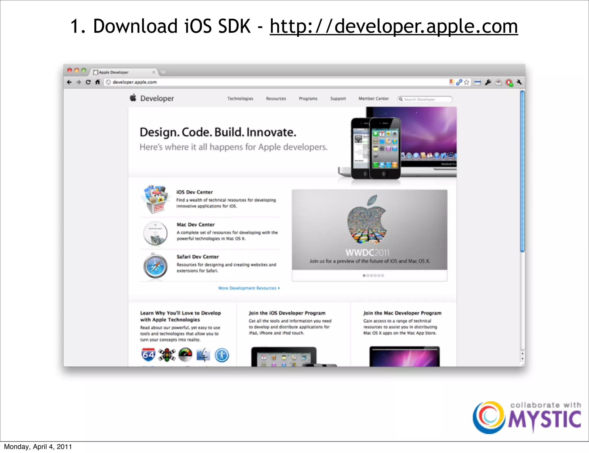This screenshot has width=589, height=453.
Task: Click the Developer wordmark in site header
Action: click(157, 98)
